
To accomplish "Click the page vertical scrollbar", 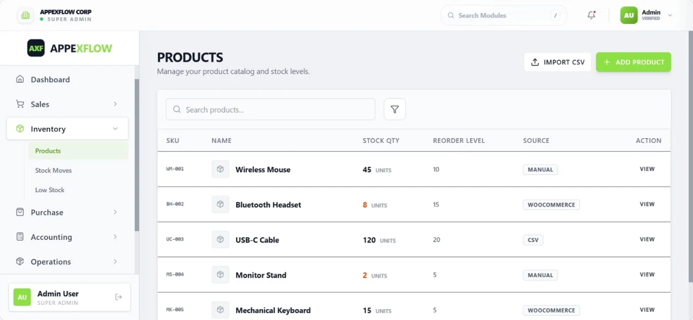I will point(690,157).
